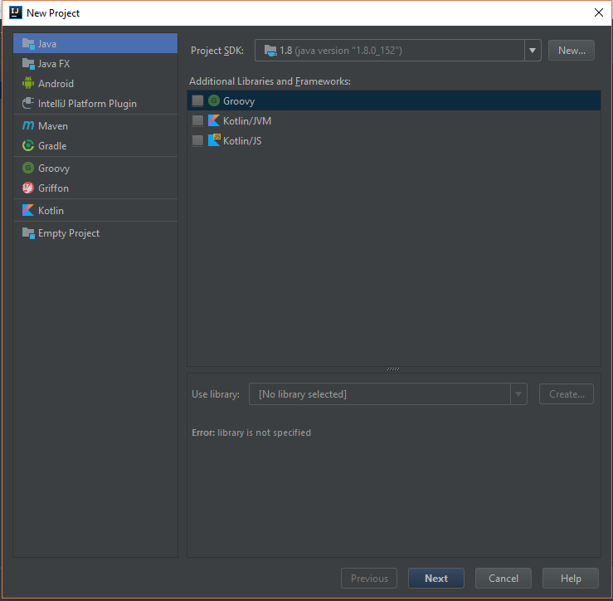Click the 'Error: library is not specified' message
Image resolution: width=613 pixels, height=601 pixels.
point(251,432)
